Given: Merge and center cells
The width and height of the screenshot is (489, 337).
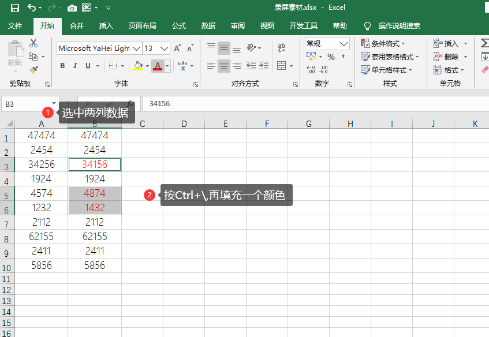Looking at the screenshot, I should click(281, 66).
